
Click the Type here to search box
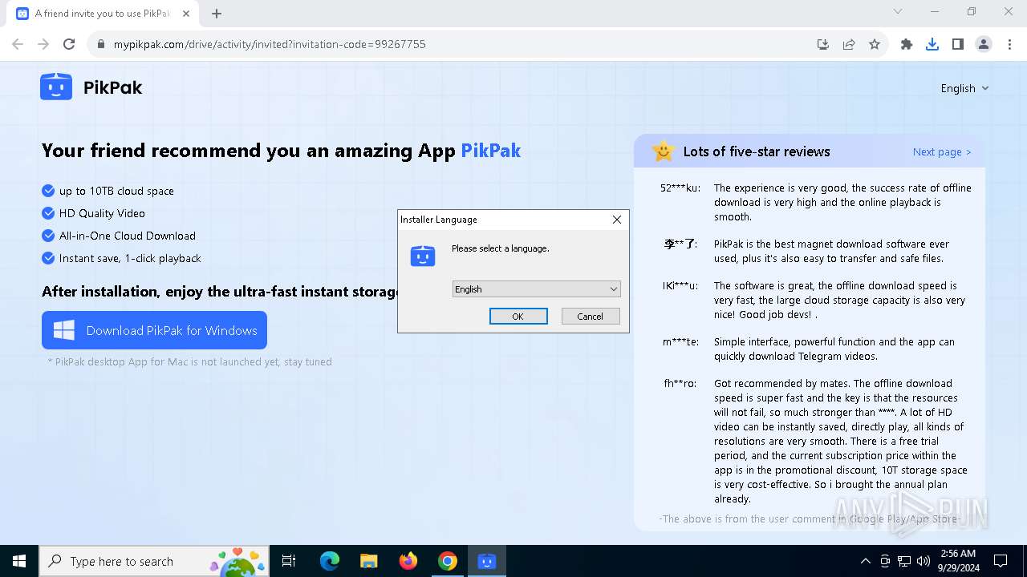coord(152,561)
